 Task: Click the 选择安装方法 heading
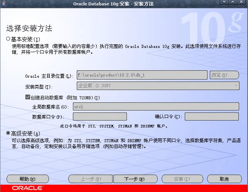[29, 28]
